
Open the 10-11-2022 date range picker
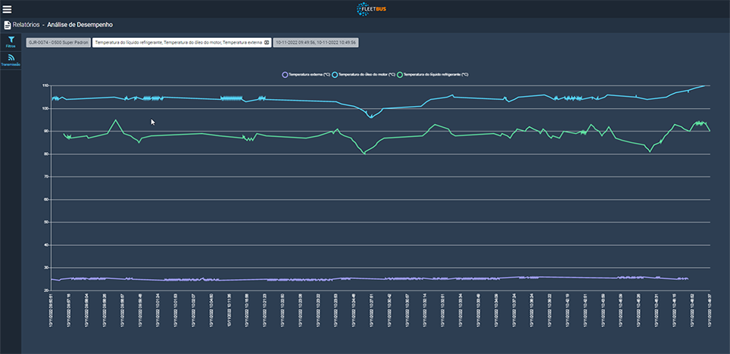point(316,43)
